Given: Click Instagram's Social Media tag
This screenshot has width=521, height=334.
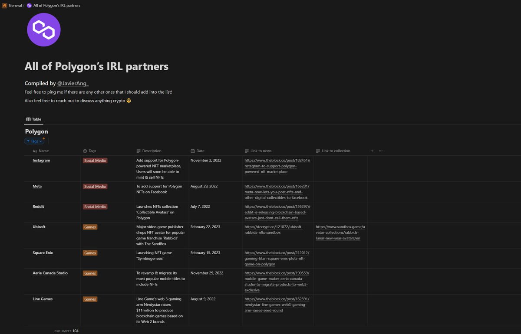Looking at the screenshot, I should 95,160.
